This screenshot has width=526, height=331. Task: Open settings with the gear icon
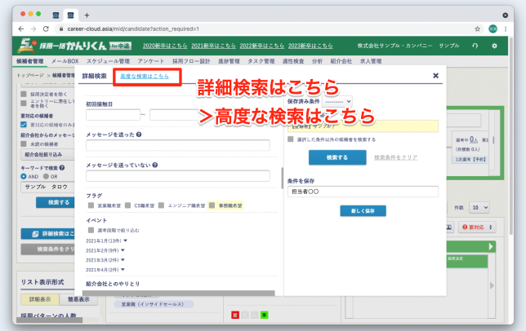point(494,46)
